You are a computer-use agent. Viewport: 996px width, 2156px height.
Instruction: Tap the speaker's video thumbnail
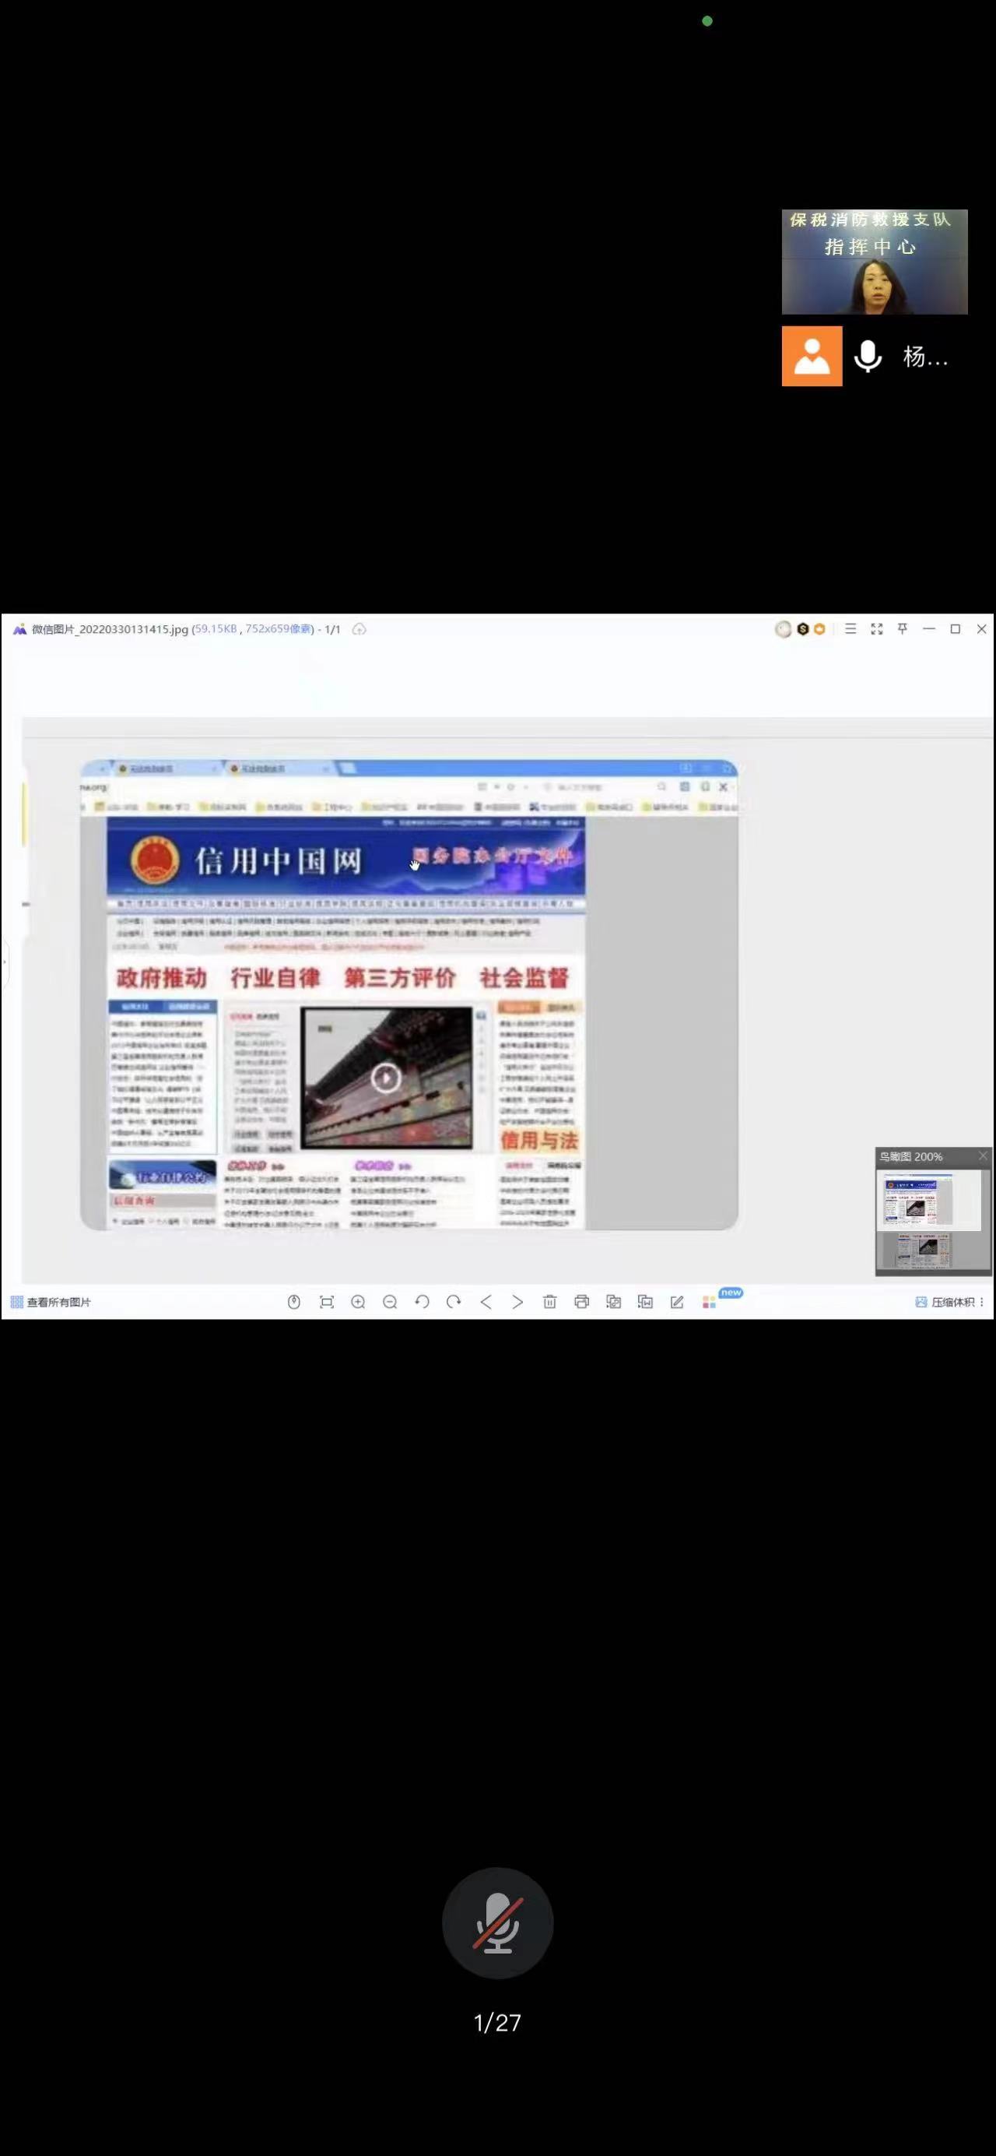pos(875,262)
